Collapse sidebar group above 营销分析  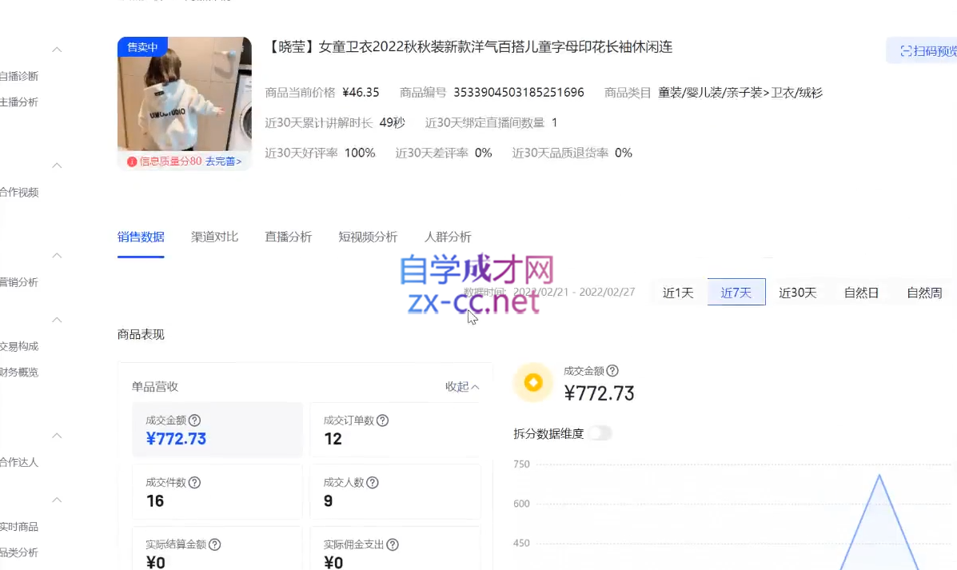click(x=57, y=255)
